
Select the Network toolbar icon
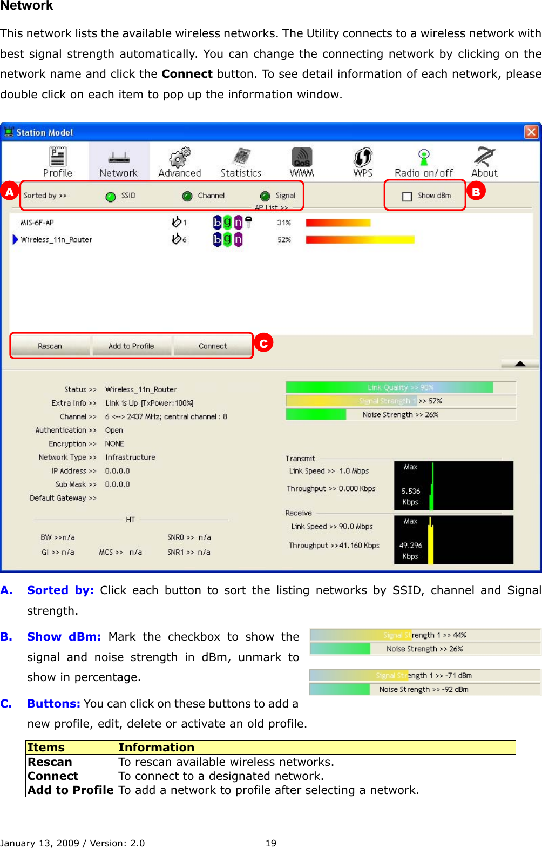[x=118, y=162]
